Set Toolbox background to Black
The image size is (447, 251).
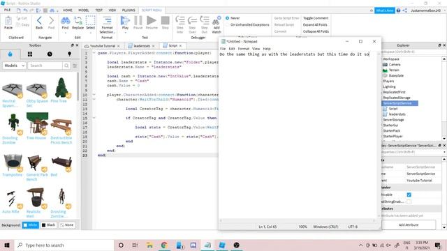[48, 225]
